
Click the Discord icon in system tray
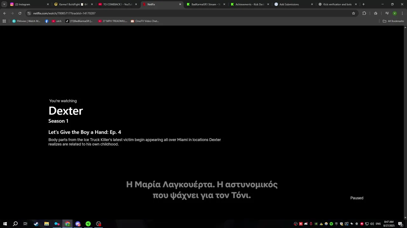(306, 224)
